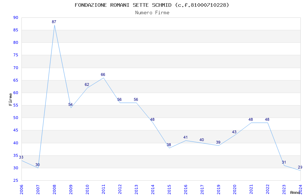Click the y-axis tick value 80

point(16,43)
